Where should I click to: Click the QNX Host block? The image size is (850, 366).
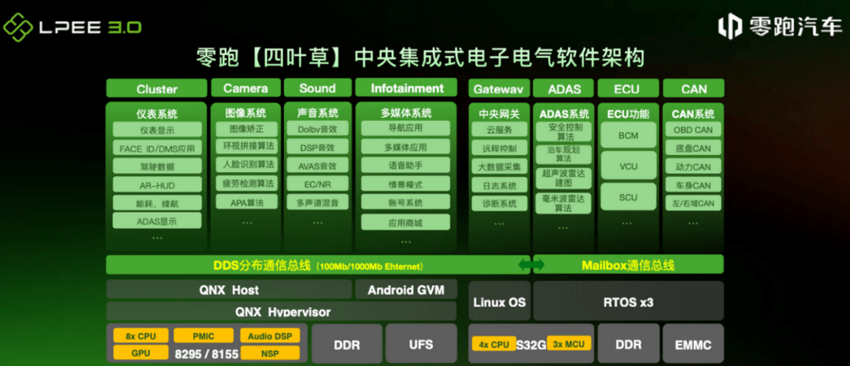click(229, 290)
